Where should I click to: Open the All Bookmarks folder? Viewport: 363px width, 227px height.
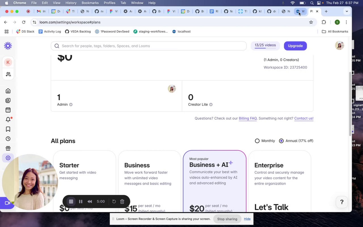tap(335, 31)
